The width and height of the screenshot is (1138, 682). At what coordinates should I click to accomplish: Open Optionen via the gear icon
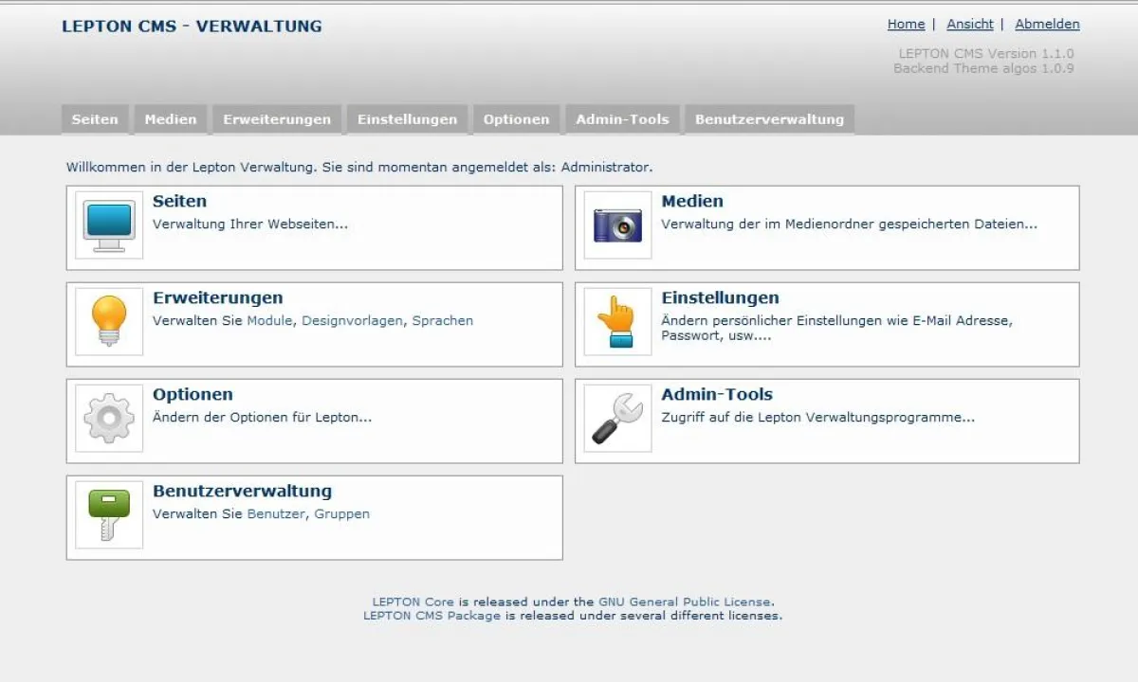(107, 418)
